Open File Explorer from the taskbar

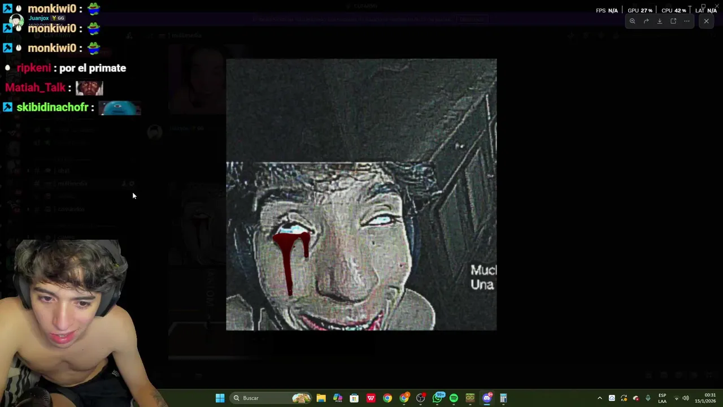(x=321, y=398)
